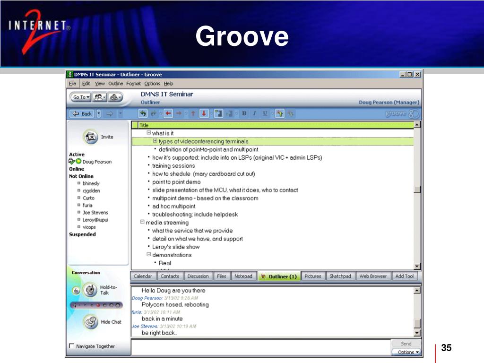Select member 'bhinesly' in the Not Online list
Image resolution: width=484 pixels, height=363 pixels.
pyautogui.click(x=91, y=183)
